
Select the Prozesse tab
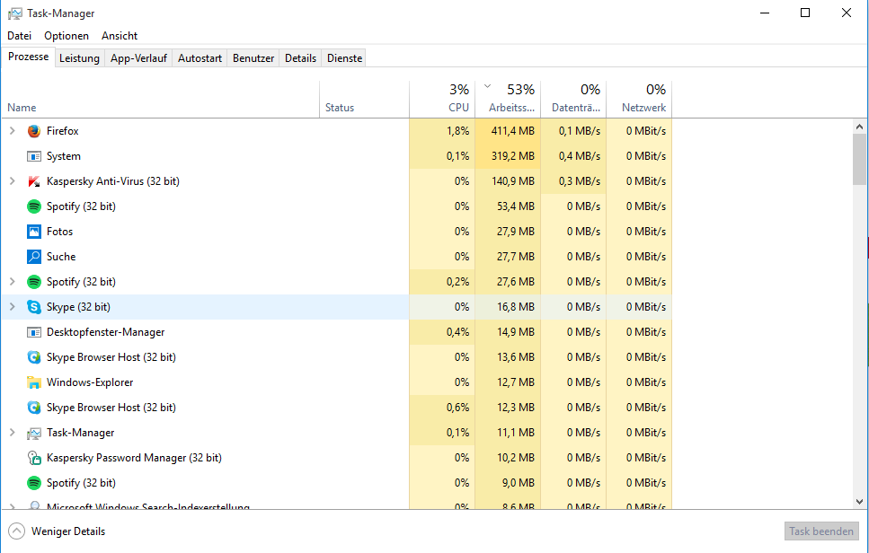(28, 57)
